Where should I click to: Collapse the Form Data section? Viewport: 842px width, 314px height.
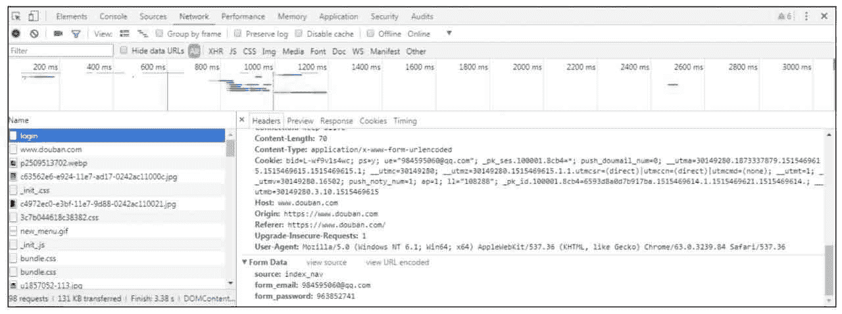point(245,262)
